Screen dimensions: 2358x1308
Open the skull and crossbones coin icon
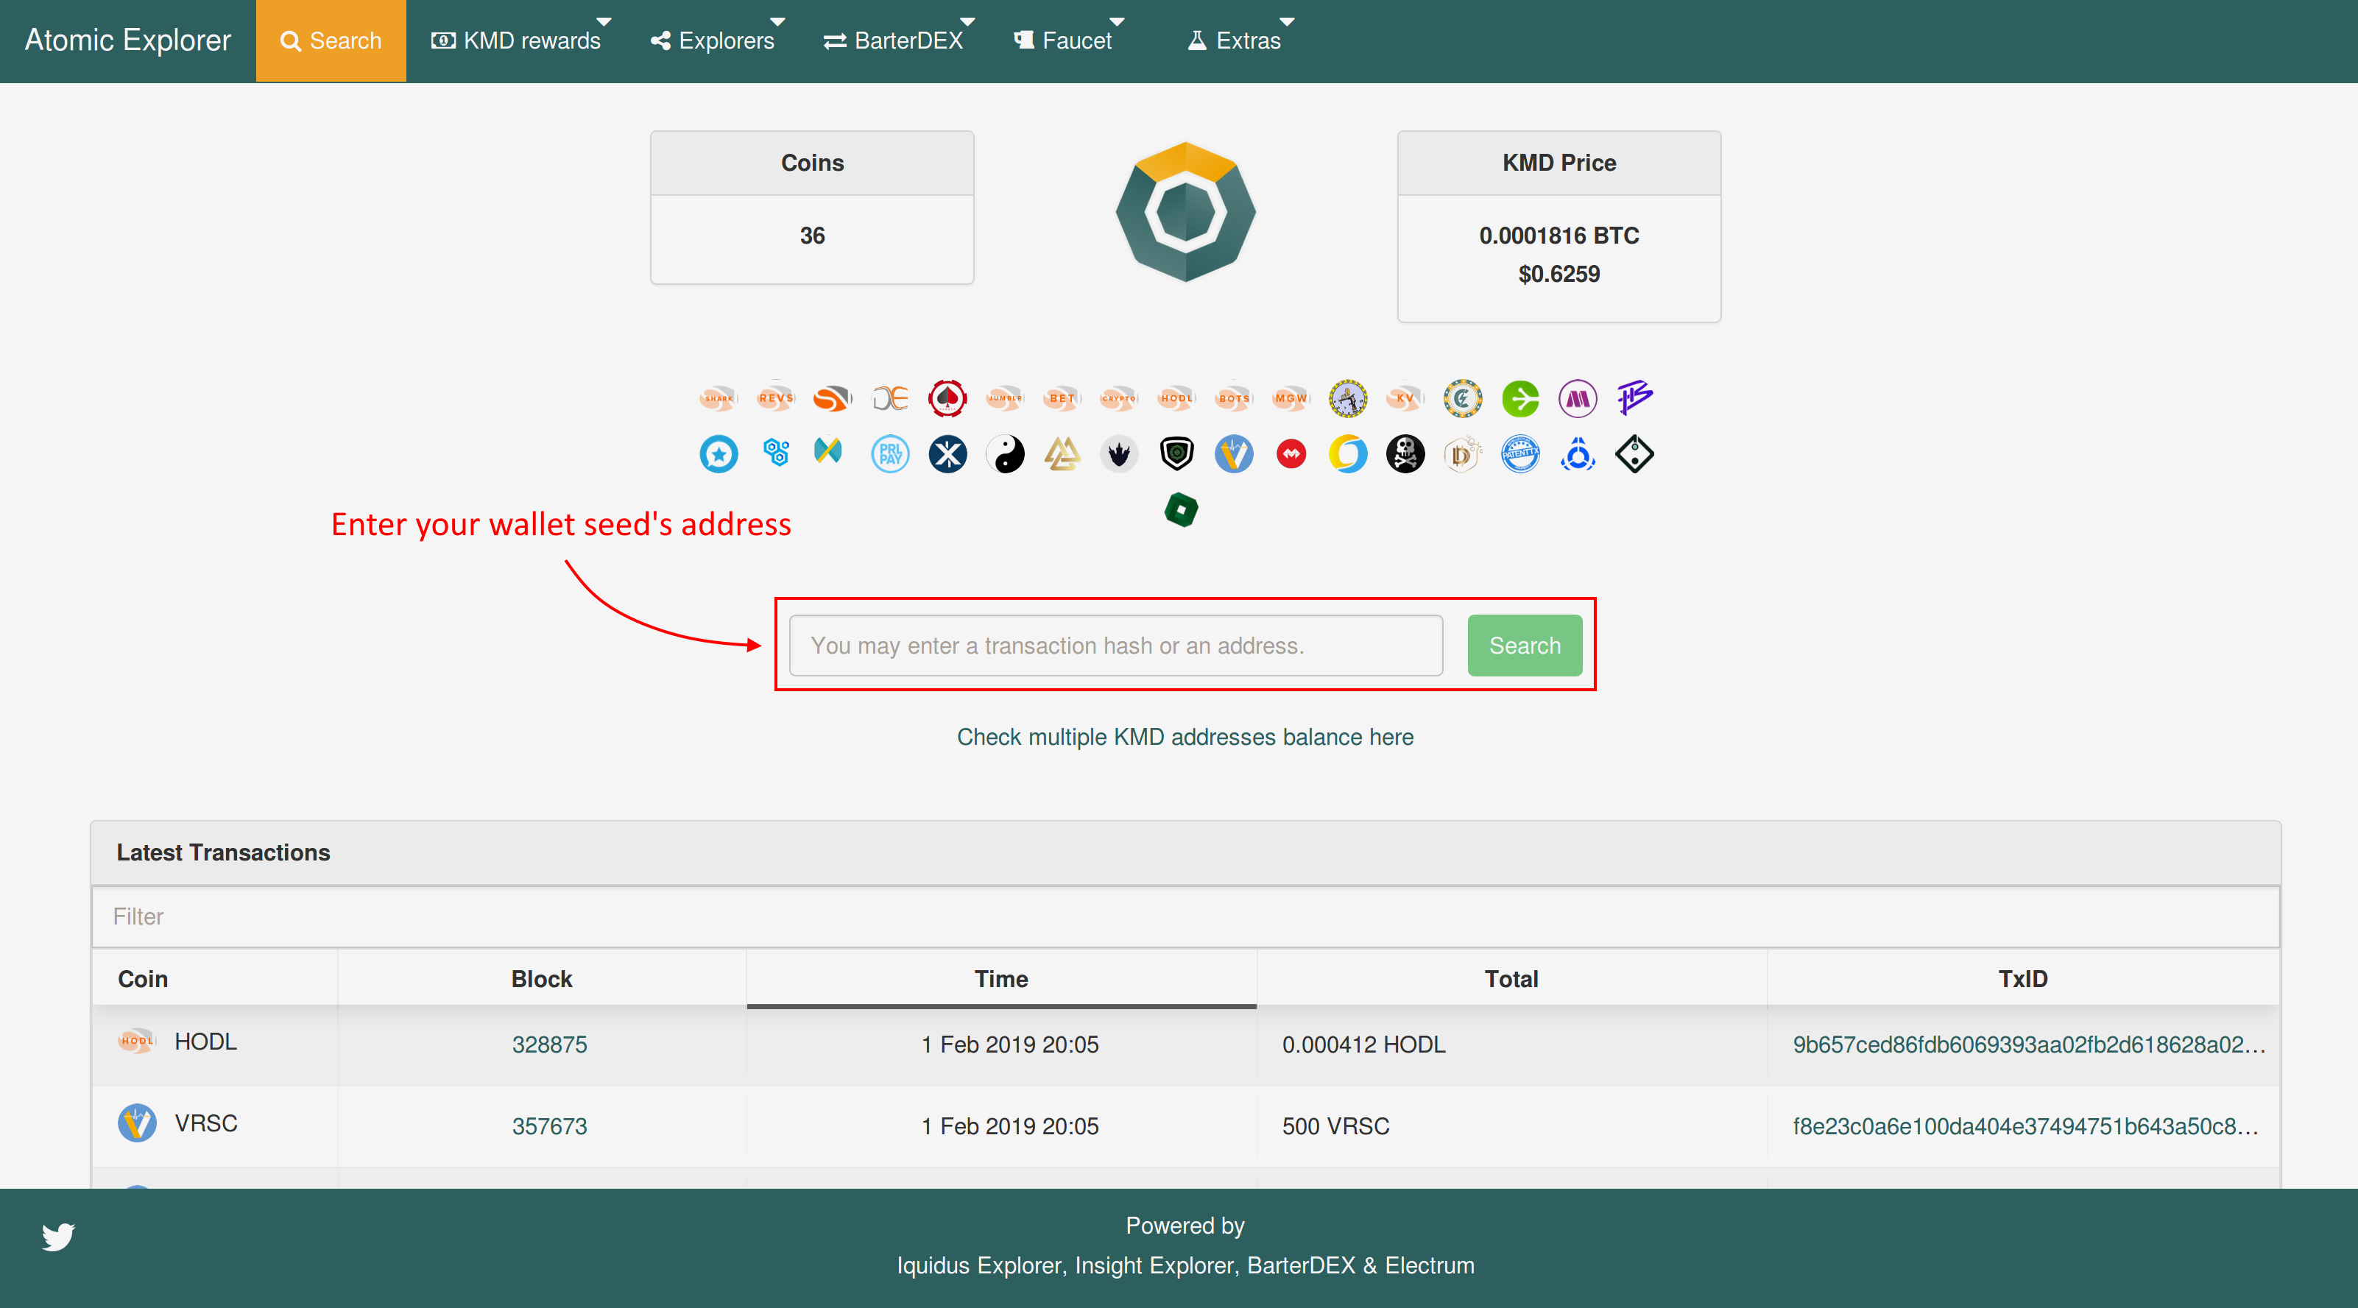coord(1405,454)
